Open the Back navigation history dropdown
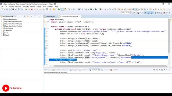 point(166,9)
